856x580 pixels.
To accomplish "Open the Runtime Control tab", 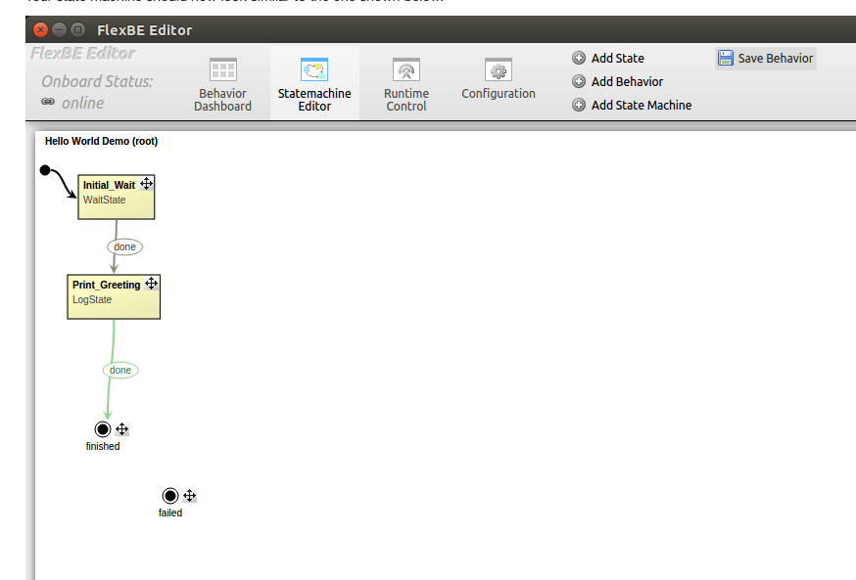I will [406, 83].
